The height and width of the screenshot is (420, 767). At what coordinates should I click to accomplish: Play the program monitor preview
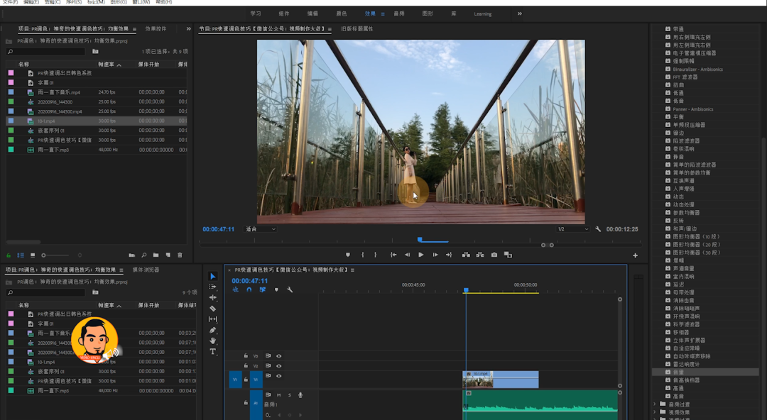(x=420, y=255)
